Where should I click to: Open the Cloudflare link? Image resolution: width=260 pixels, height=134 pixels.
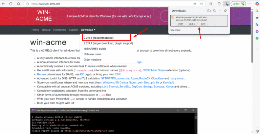tap(157, 79)
